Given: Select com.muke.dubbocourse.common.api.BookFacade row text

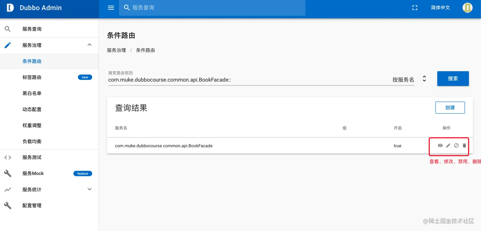Looking at the screenshot, I should click(164, 146).
